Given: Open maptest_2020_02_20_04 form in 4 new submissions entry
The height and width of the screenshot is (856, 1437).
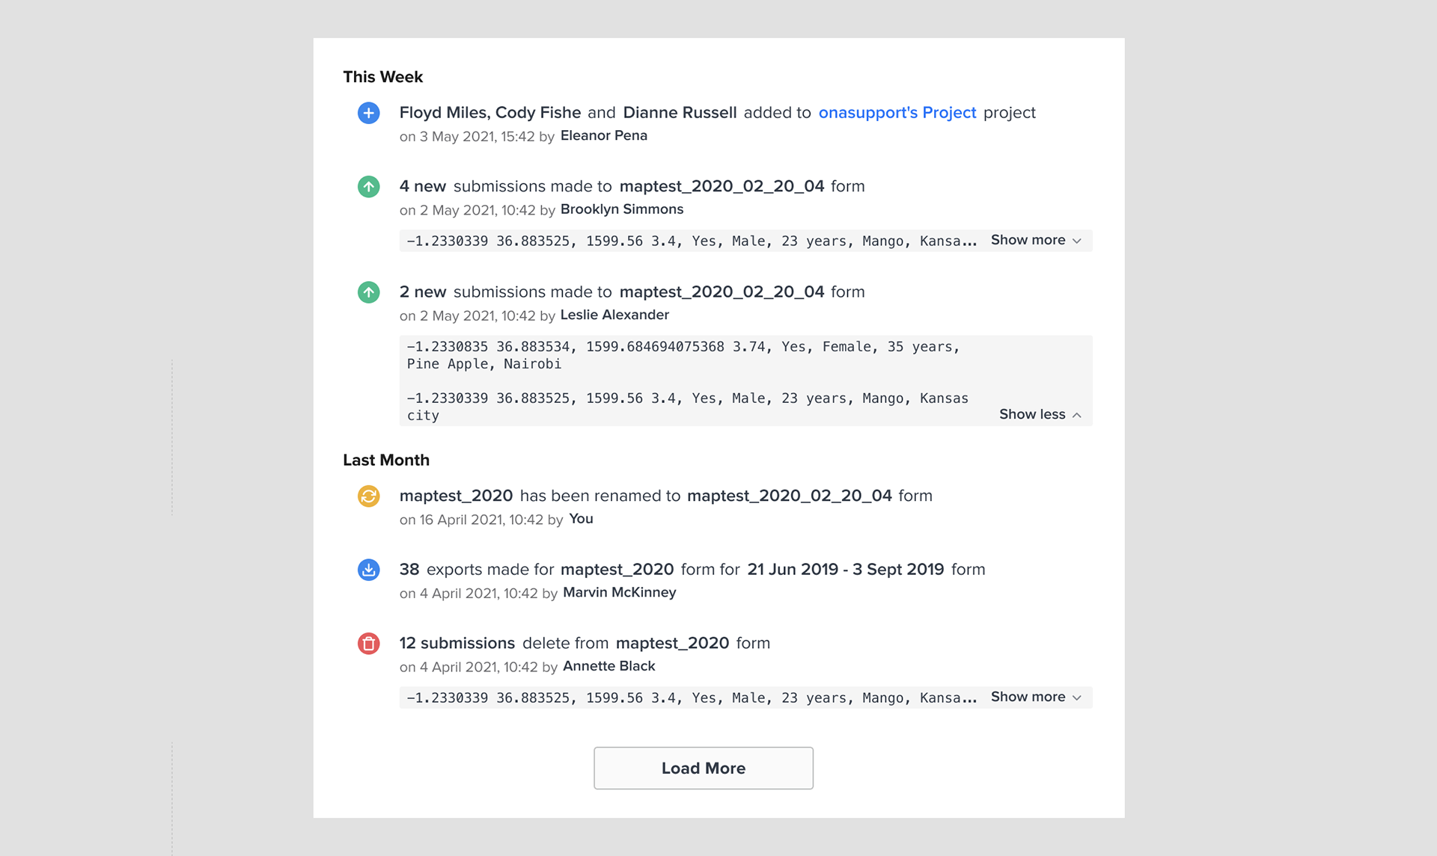Looking at the screenshot, I should coord(721,186).
